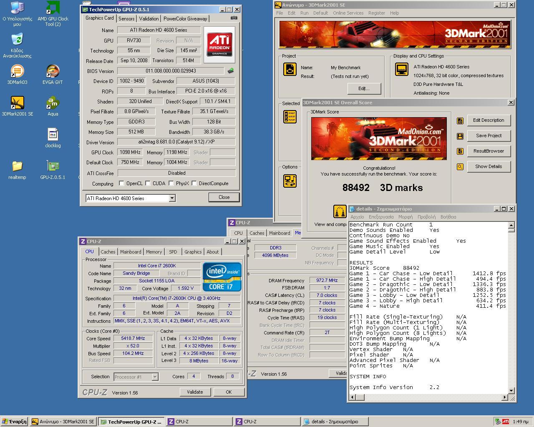Open the Recycle Bin desktop icon
The height and width of the screenshot is (427, 534).
(x=17, y=46)
